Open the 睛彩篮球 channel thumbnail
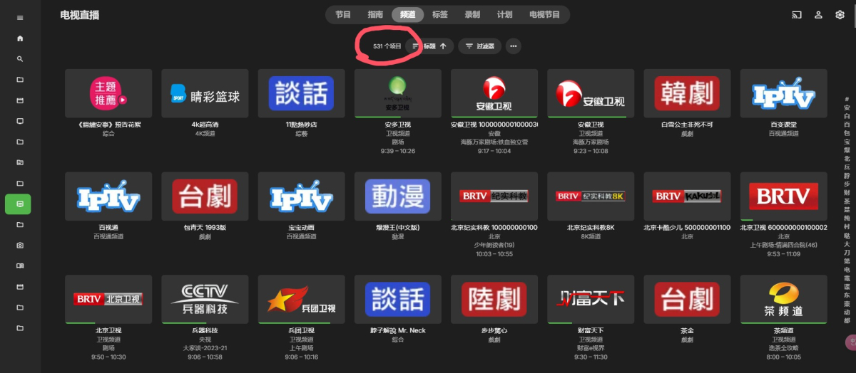Screen dimensions: 856x373 205,93
